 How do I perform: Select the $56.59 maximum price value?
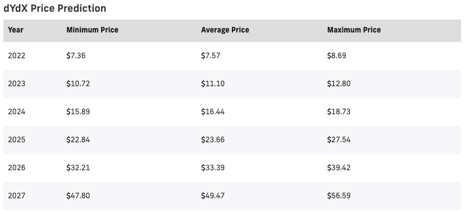[339, 196]
